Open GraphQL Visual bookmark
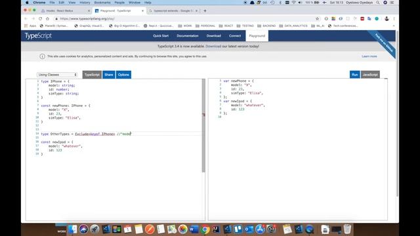420x236 pixels. 89,26
